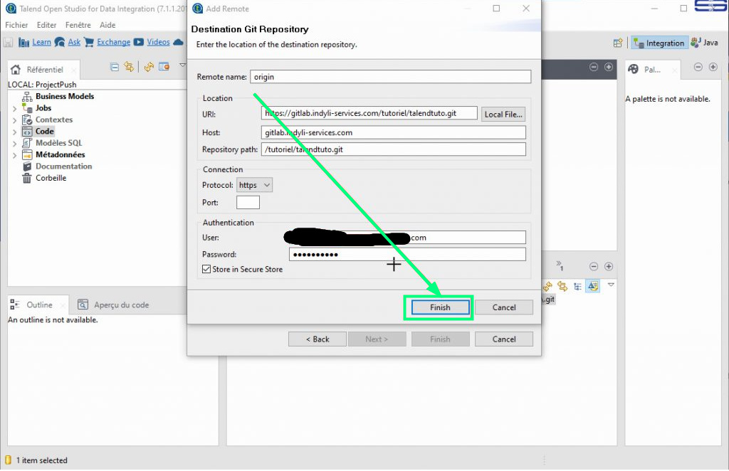Click Cancel in Add Remote dialog
729x471 pixels.
pos(504,307)
